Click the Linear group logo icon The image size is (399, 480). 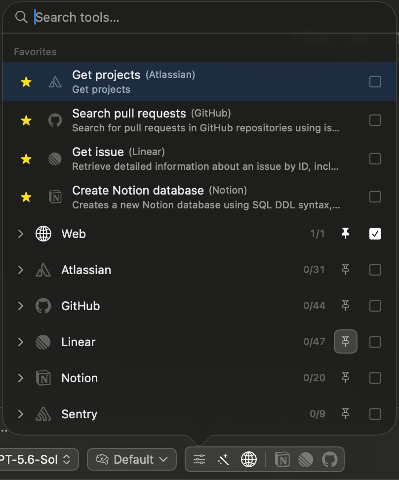click(x=43, y=342)
